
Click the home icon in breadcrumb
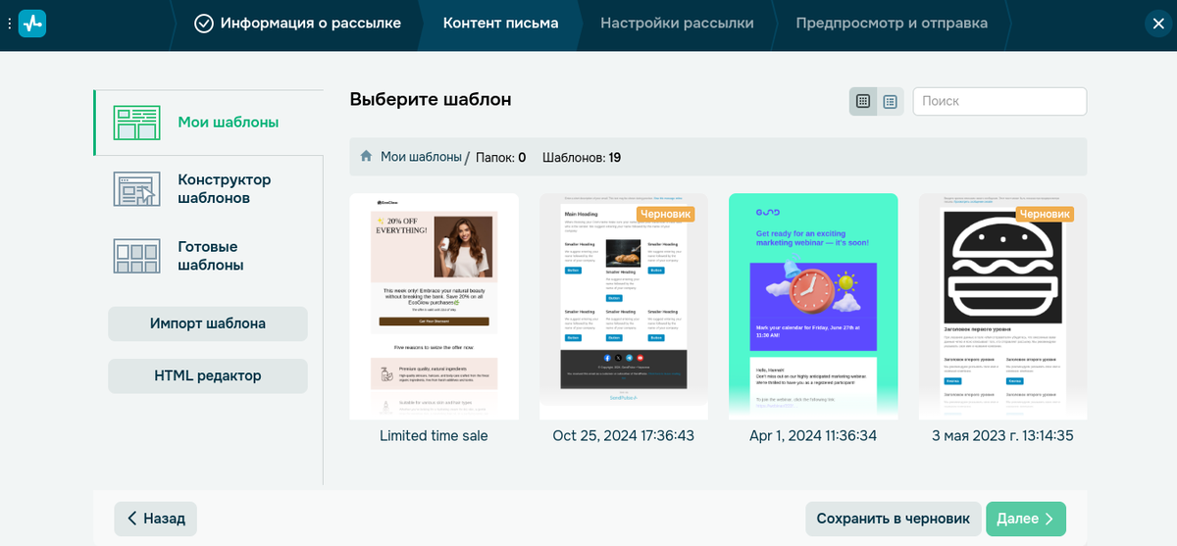[366, 157]
